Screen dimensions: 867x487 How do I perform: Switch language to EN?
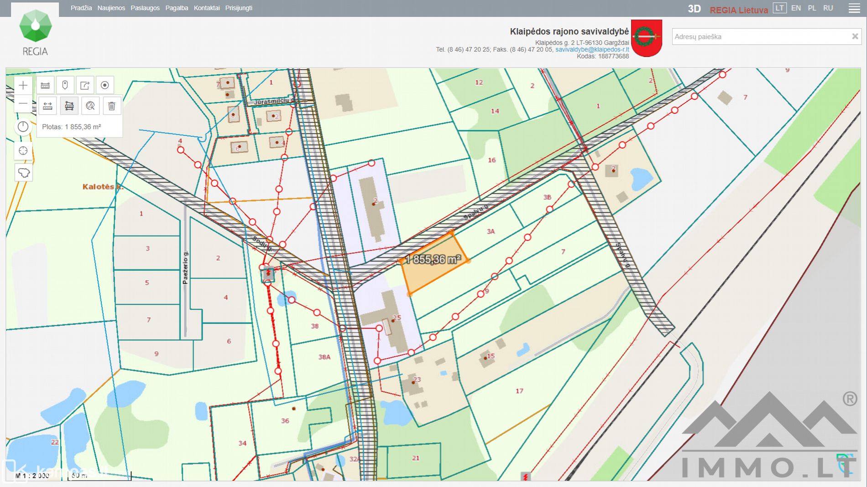796,8
